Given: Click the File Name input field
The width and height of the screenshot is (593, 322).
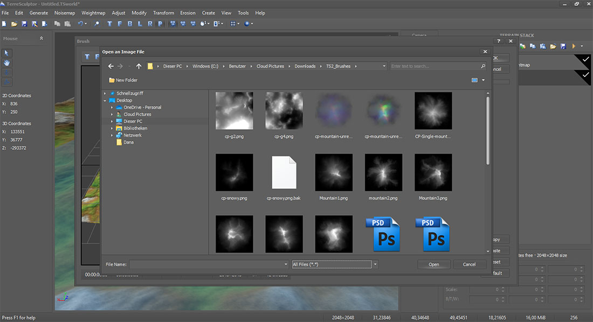Looking at the screenshot, I should [x=209, y=264].
